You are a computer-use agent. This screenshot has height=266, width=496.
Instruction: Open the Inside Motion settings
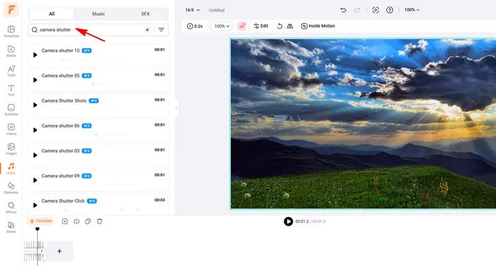pyautogui.click(x=318, y=26)
